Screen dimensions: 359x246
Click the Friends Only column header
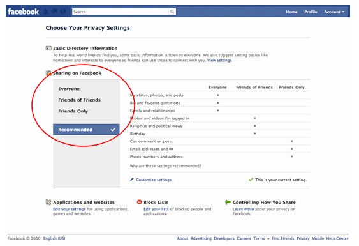(291, 87)
